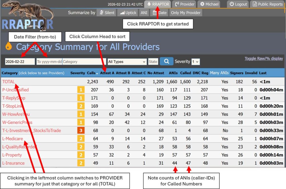
Task: Sort by the Calls column header
Action: click(91, 73)
